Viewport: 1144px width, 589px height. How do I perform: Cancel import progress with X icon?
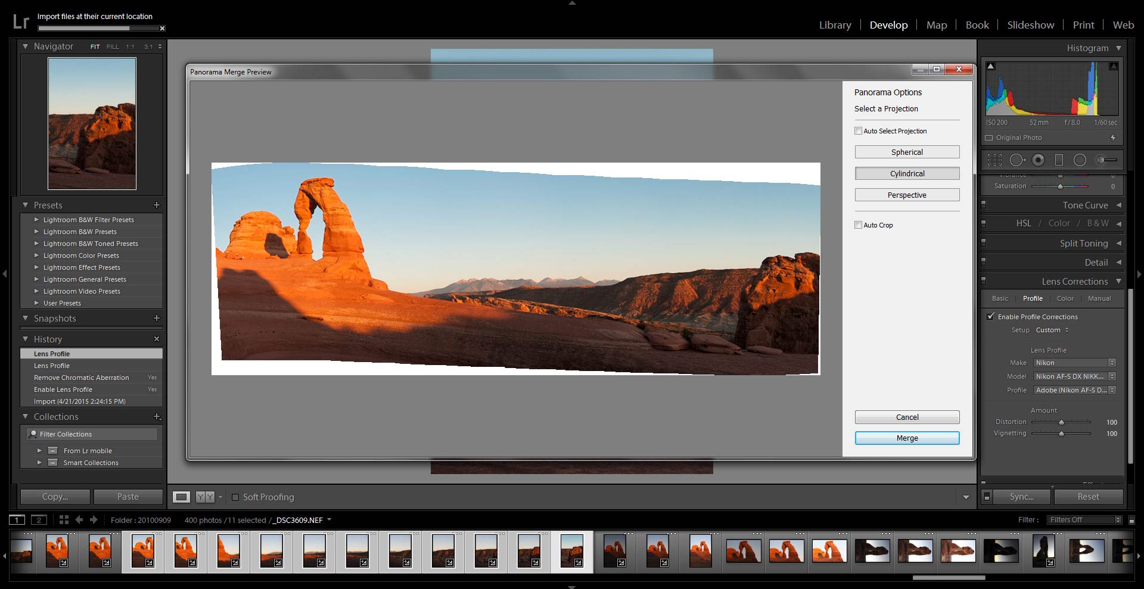[x=162, y=28]
